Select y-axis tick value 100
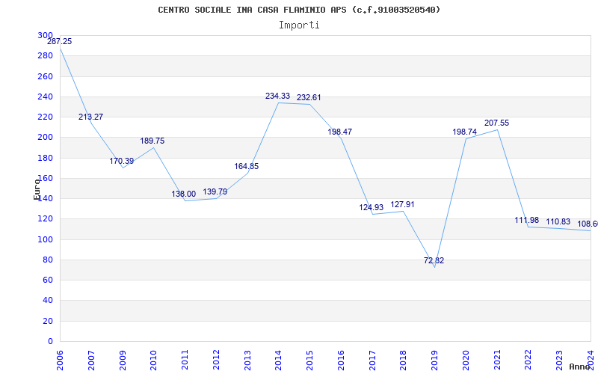 click(46, 239)
